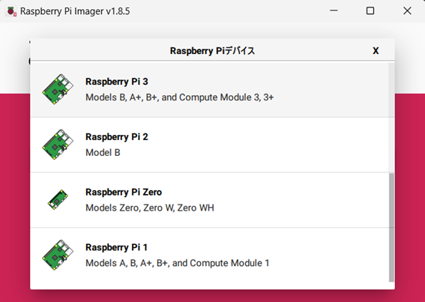The width and height of the screenshot is (425, 302).
Task: Close the Raspberry Pi device dialog with X
Action: click(x=376, y=51)
